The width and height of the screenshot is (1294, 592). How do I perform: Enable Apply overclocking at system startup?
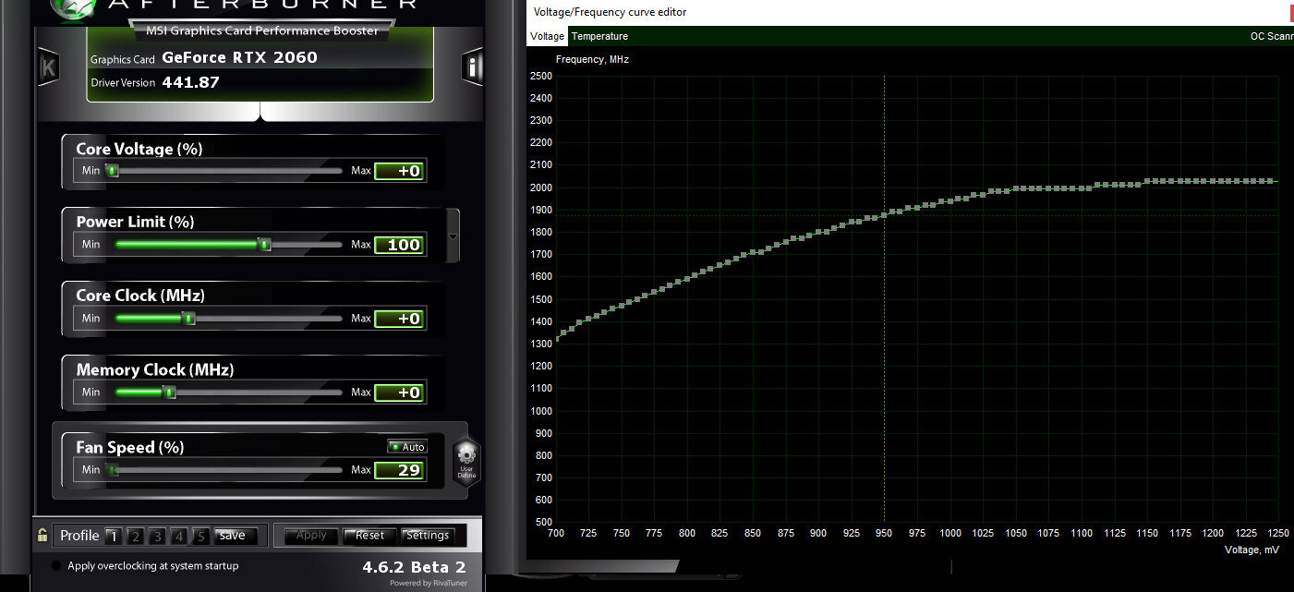click(56, 566)
